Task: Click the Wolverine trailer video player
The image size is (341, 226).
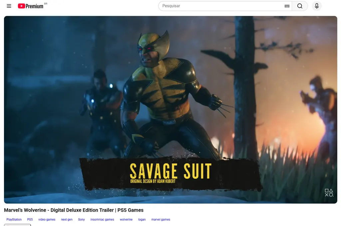Action: [170, 110]
